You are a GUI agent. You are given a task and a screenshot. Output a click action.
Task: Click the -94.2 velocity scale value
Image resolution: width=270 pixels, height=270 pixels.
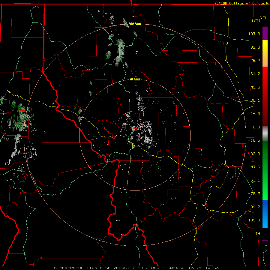[254, 207]
